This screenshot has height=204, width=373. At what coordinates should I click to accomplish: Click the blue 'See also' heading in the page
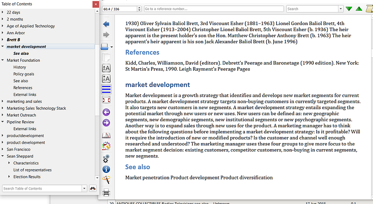click(x=138, y=167)
